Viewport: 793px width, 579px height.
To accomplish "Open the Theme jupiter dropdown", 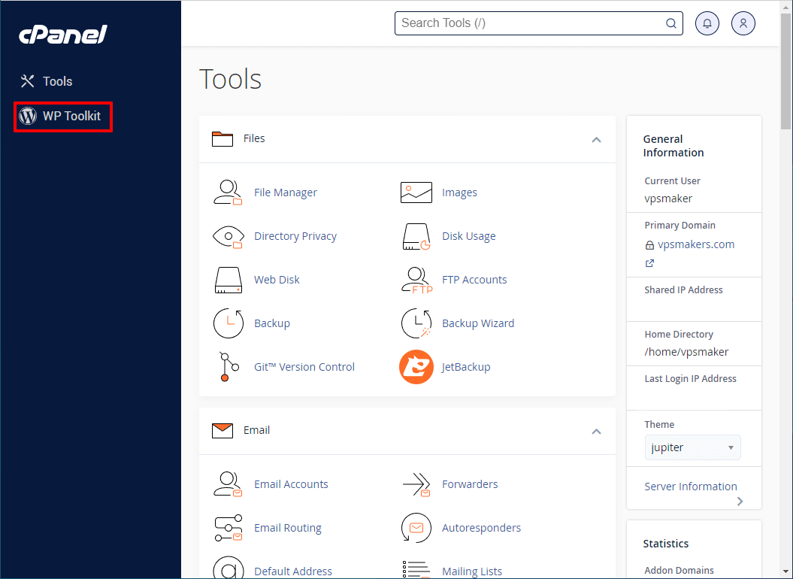I will point(692,447).
